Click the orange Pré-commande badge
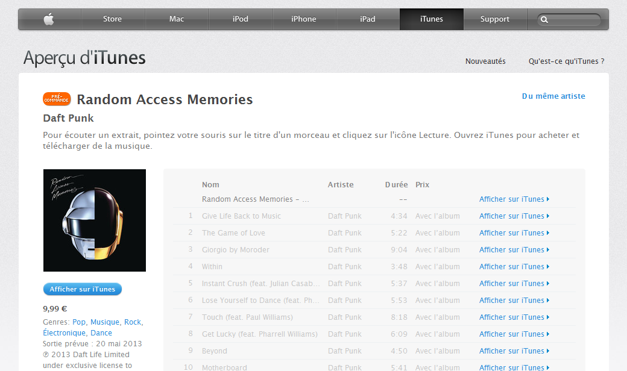 [x=57, y=99]
